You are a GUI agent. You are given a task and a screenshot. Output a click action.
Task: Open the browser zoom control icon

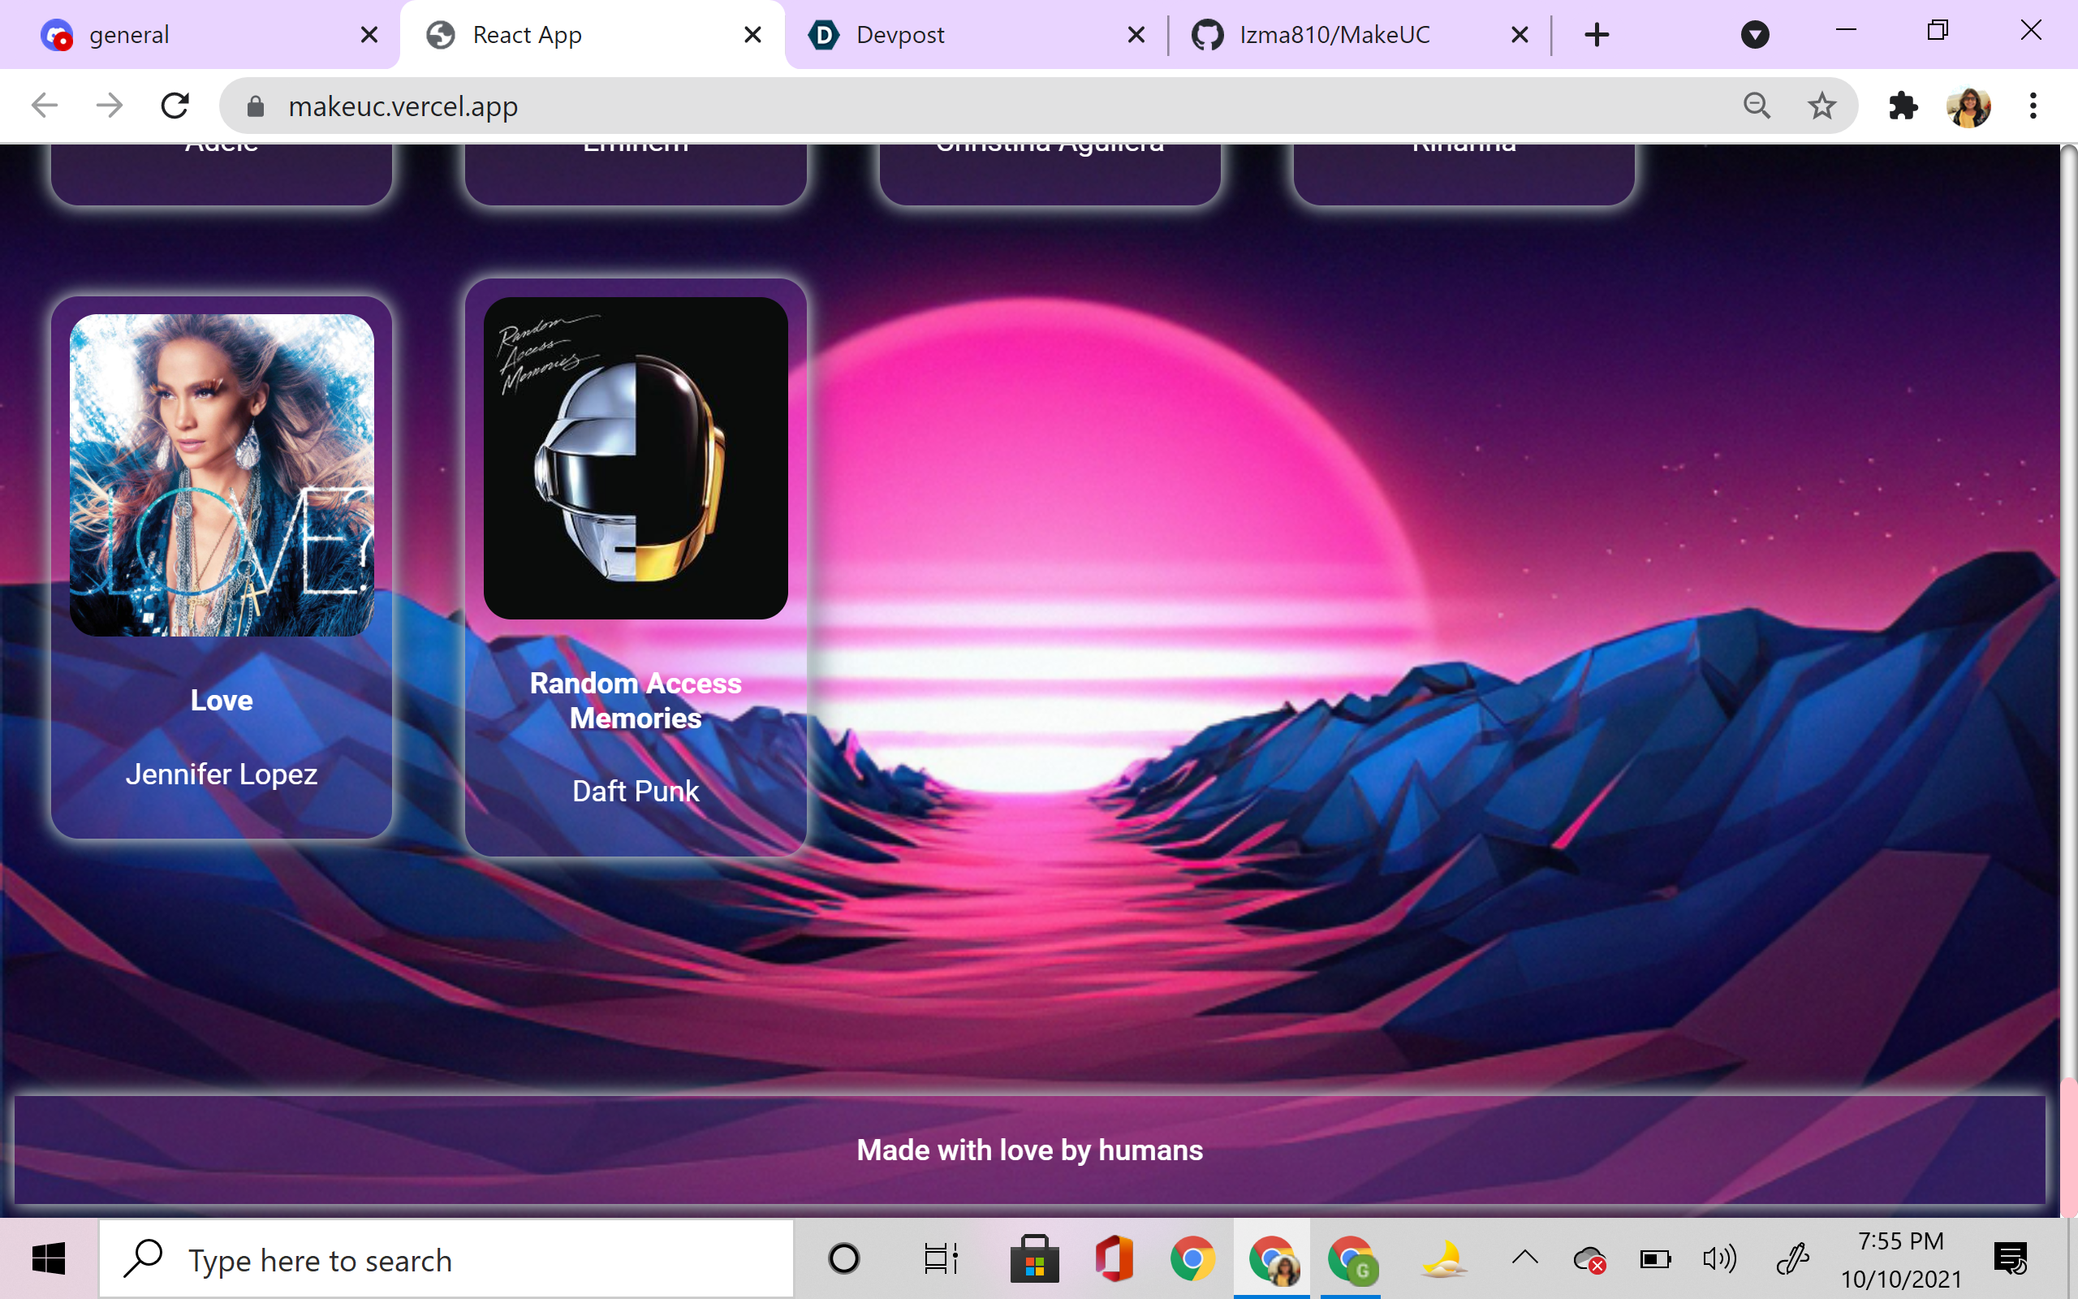coord(1757,106)
